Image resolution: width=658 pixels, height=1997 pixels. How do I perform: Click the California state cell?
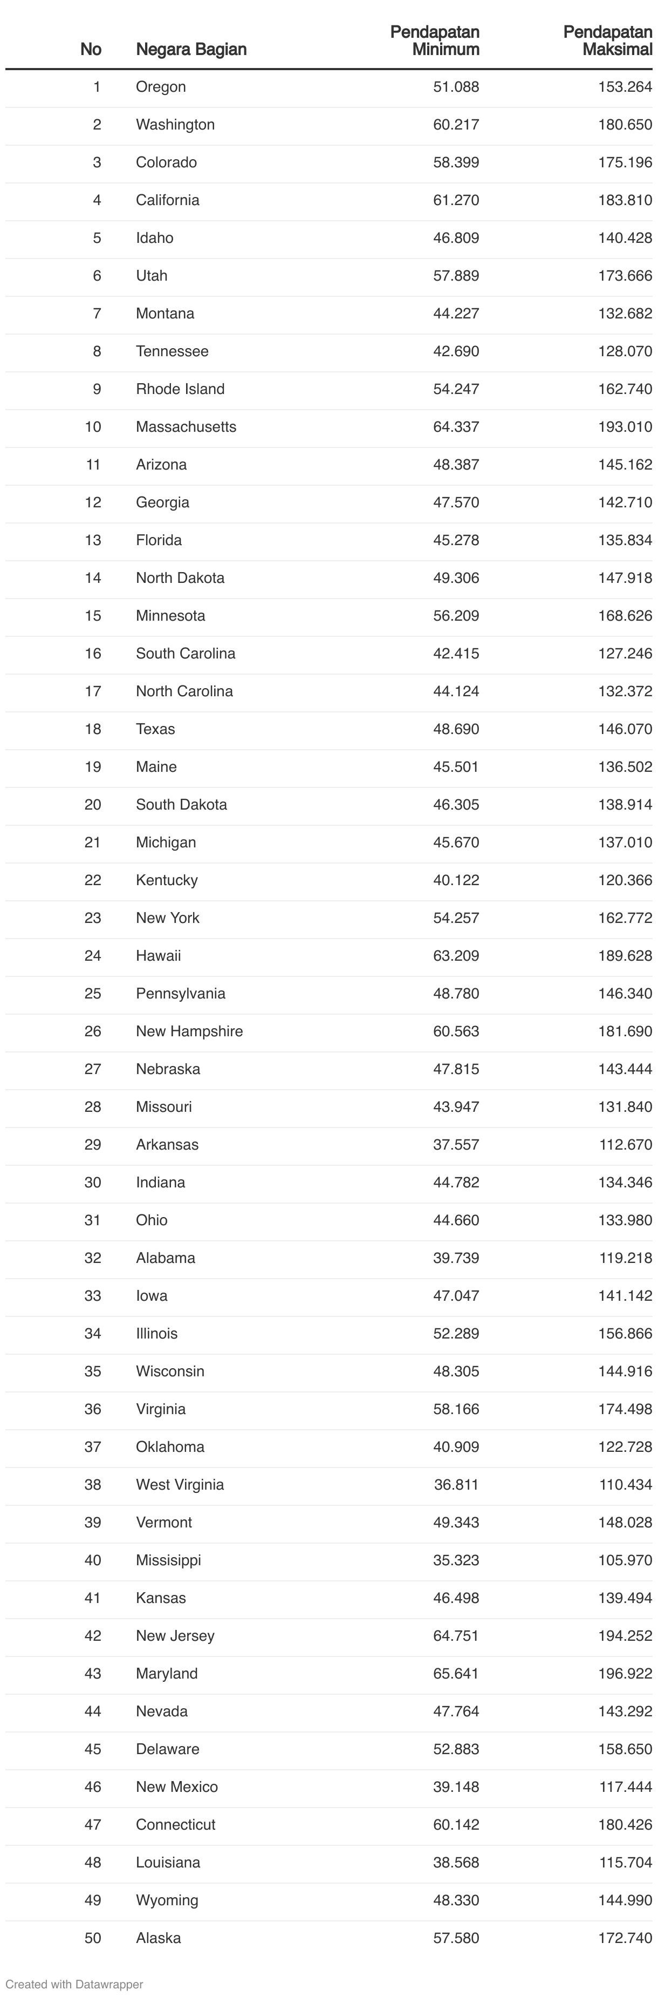[167, 200]
